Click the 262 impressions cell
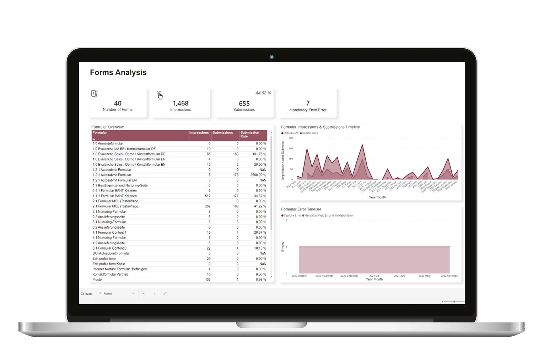Image resolution: width=533 pixels, height=355 pixels. (x=208, y=206)
